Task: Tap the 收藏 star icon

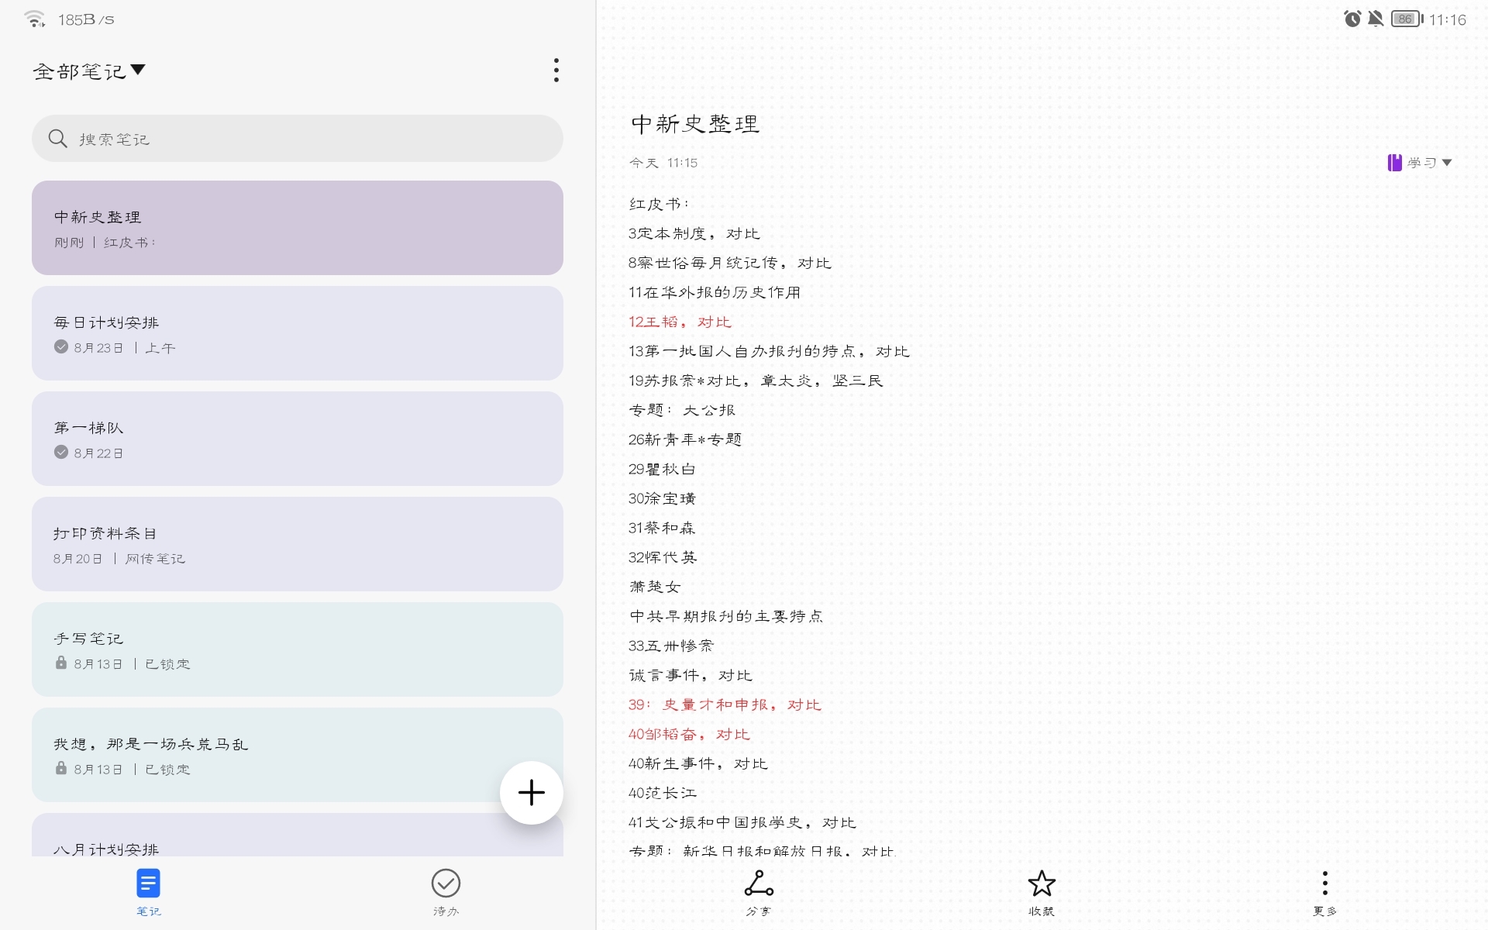Action: 1042,883
